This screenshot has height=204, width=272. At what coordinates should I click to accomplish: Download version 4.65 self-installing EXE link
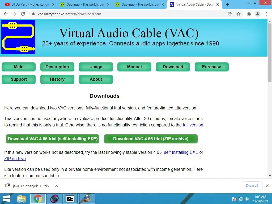(x=181, y=152)
